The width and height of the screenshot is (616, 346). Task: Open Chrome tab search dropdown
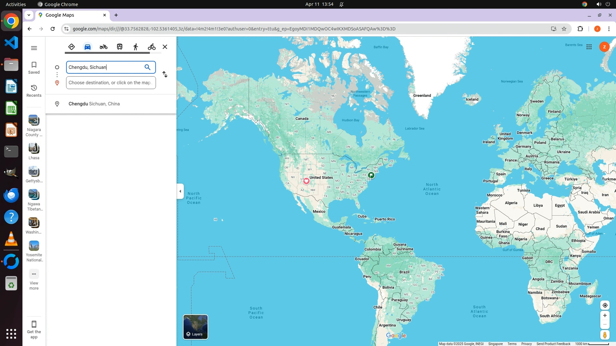point(29,15)
